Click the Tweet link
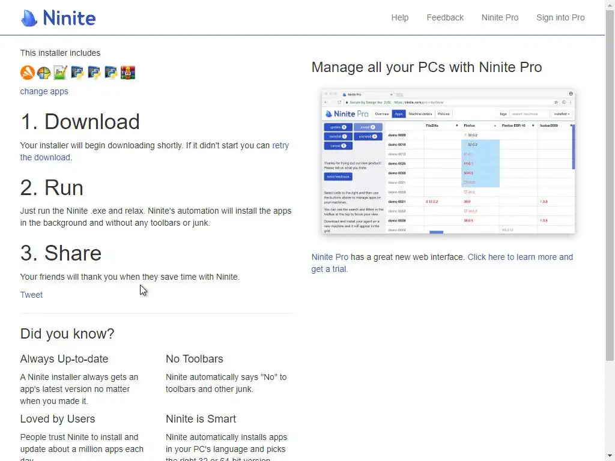The image size is (615, 461). (x=31, y=295)
